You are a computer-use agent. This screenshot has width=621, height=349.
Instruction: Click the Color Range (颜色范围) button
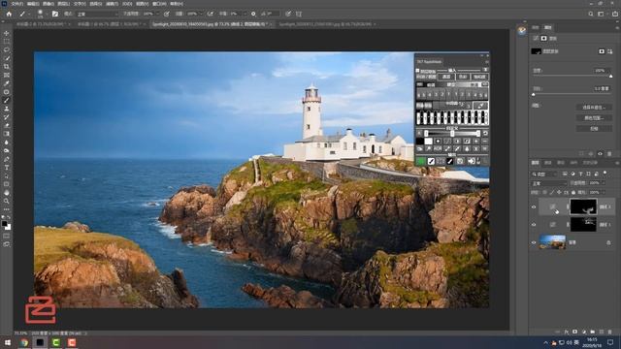594,118
